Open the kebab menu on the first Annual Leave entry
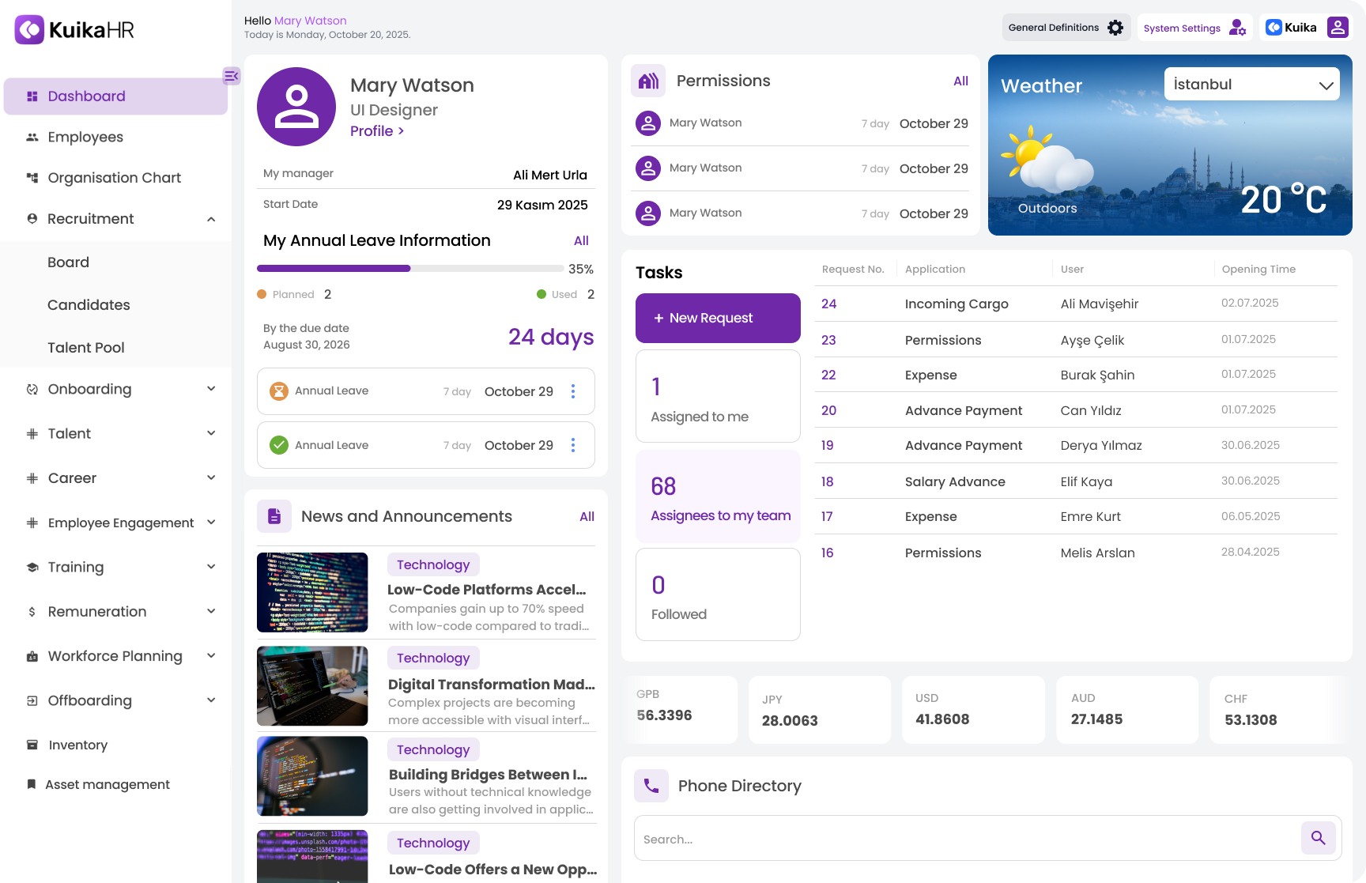 pyautogui.click(x=572, y=391)
